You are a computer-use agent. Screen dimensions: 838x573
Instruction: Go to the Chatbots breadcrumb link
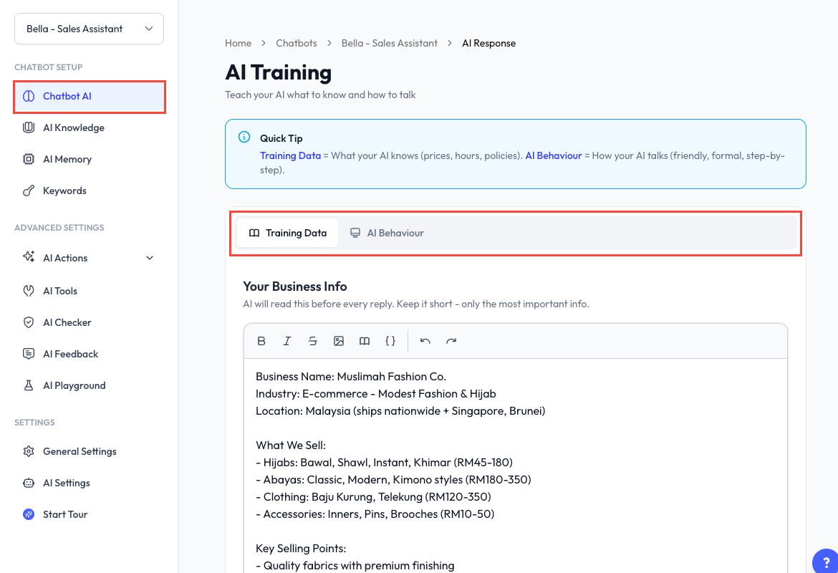coord(297,43)
